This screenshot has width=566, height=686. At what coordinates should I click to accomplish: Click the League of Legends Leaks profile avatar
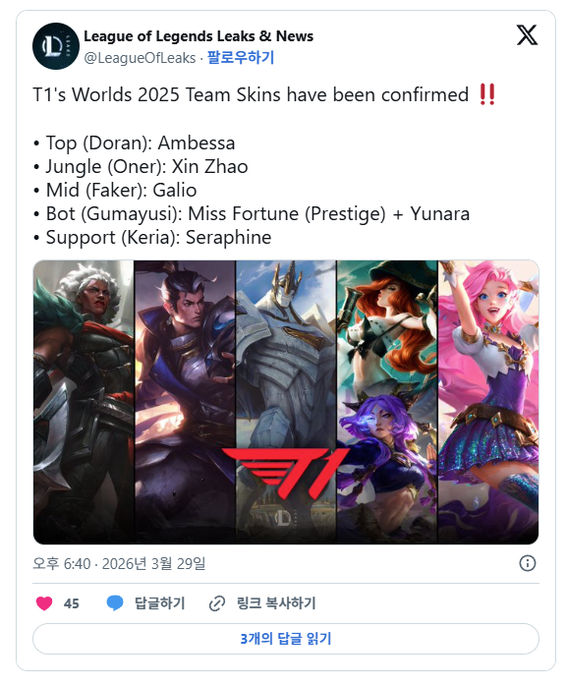(56, 46)
